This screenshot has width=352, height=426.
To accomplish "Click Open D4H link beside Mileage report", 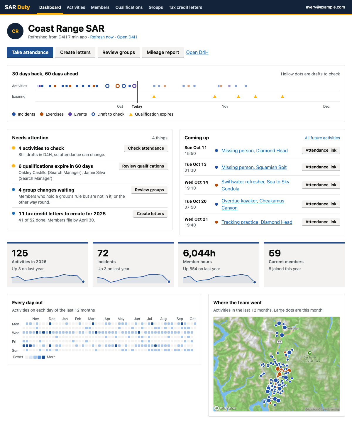I will pos(197,52).
